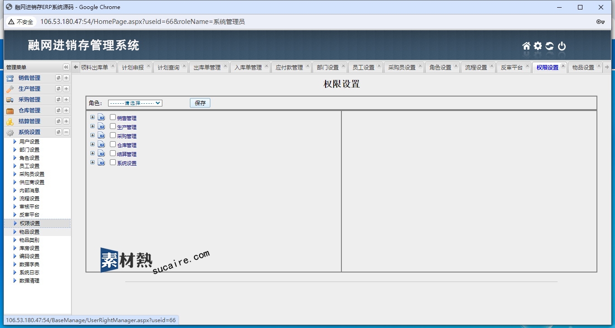Click the power logout icon
This screenshot has height=328, width=615.
point(562,46)
